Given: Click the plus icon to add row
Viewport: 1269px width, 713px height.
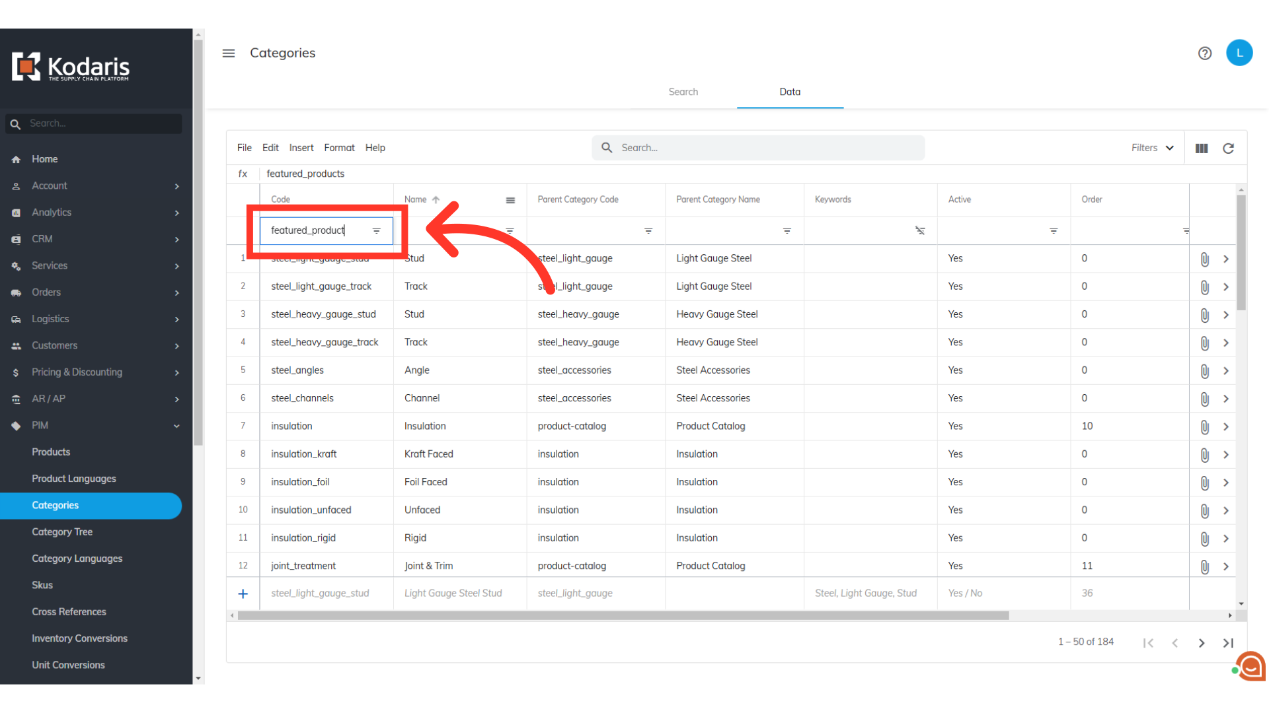Looking at the screenshot, I should pyautogui.click(x=243, y=594).
